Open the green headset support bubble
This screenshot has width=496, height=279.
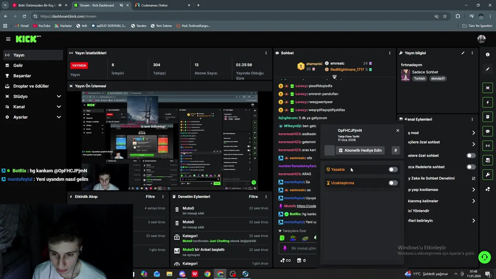484,257
